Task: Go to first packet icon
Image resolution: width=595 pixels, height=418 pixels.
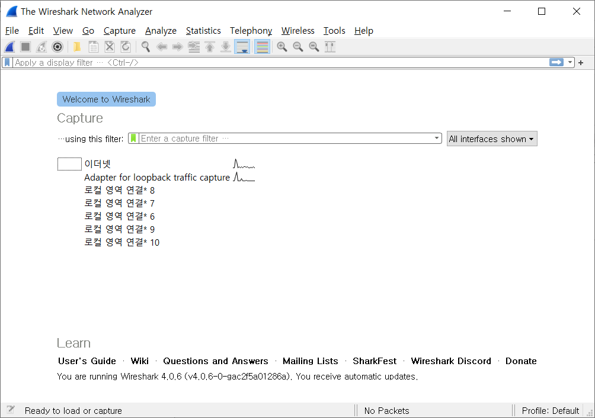Action: coord(210,47)
